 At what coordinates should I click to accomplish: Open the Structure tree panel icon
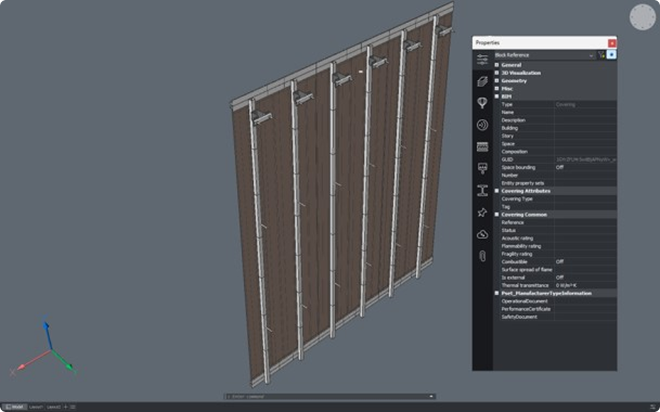[x=482, y=168]
